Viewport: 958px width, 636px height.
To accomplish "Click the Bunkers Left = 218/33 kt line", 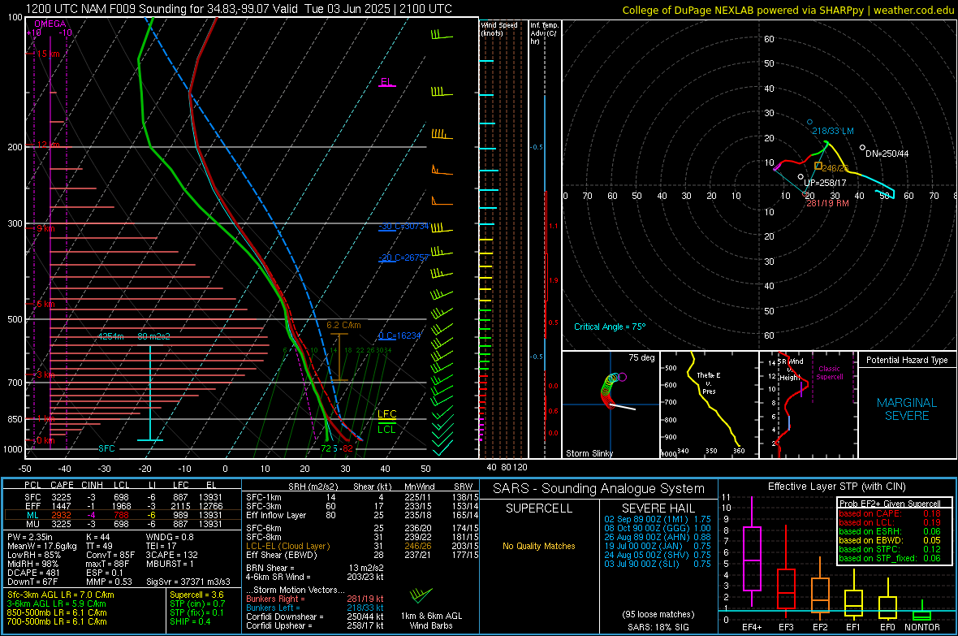I will click(315, 608).
